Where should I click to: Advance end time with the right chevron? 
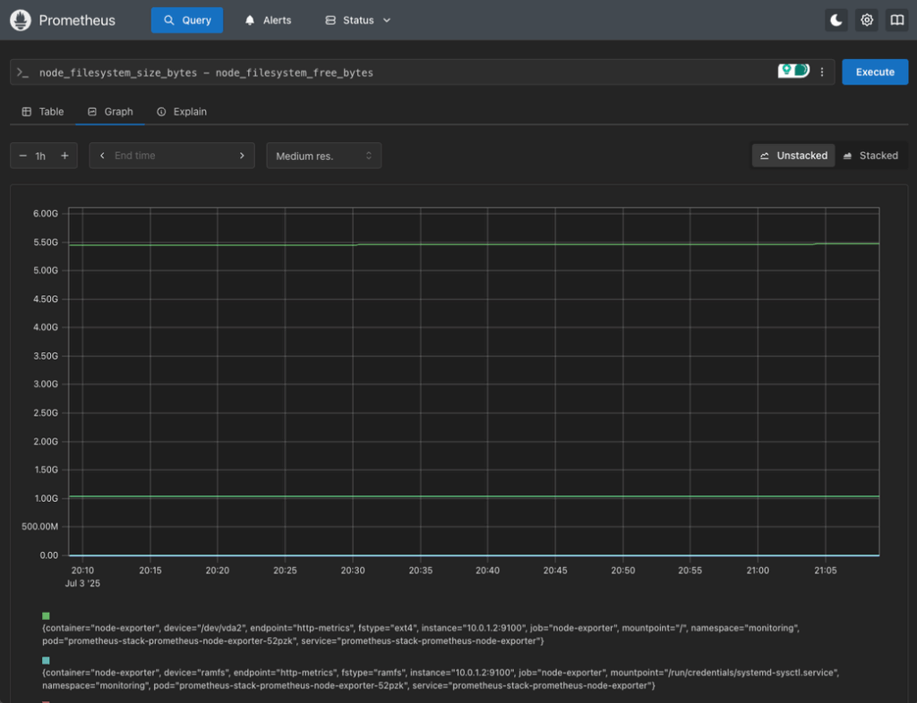click(x=241, y=155)
